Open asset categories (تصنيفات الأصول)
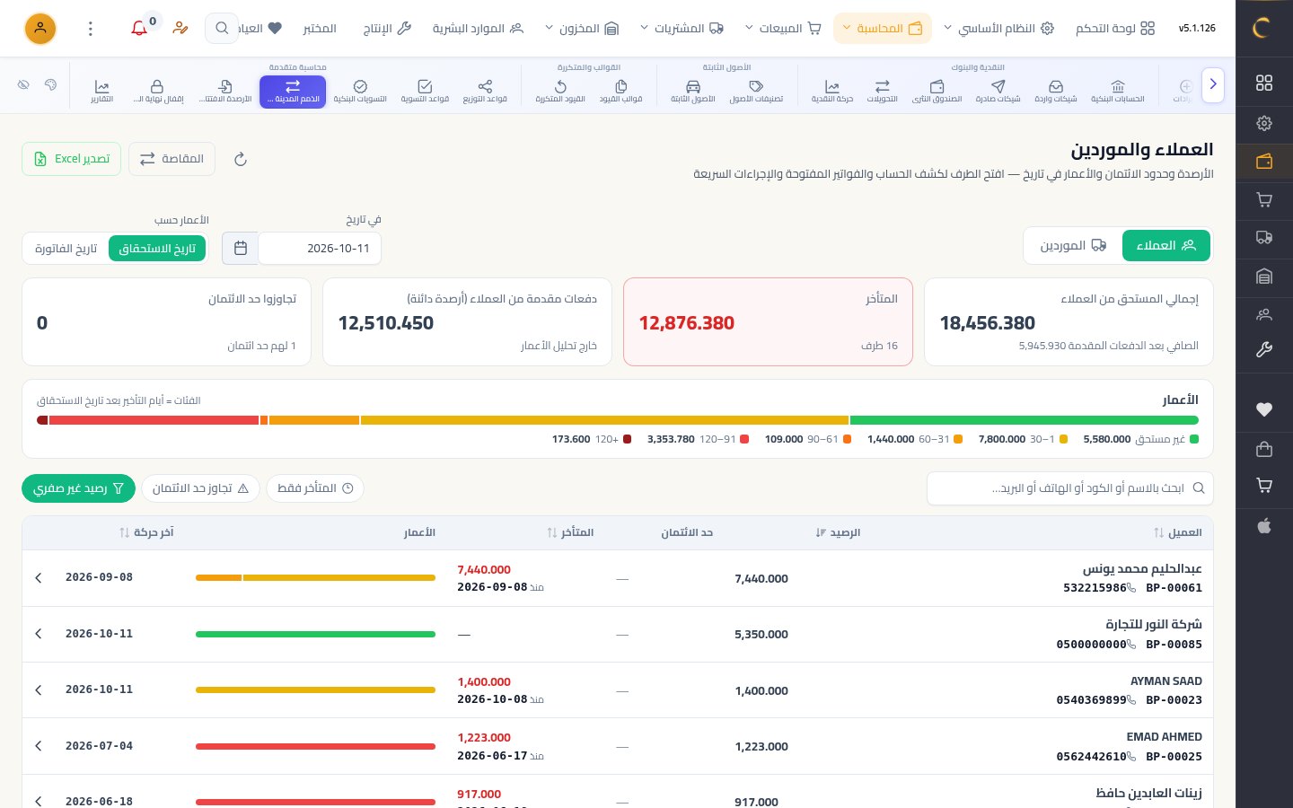1293x808 pixels. (x=756, y=92)
